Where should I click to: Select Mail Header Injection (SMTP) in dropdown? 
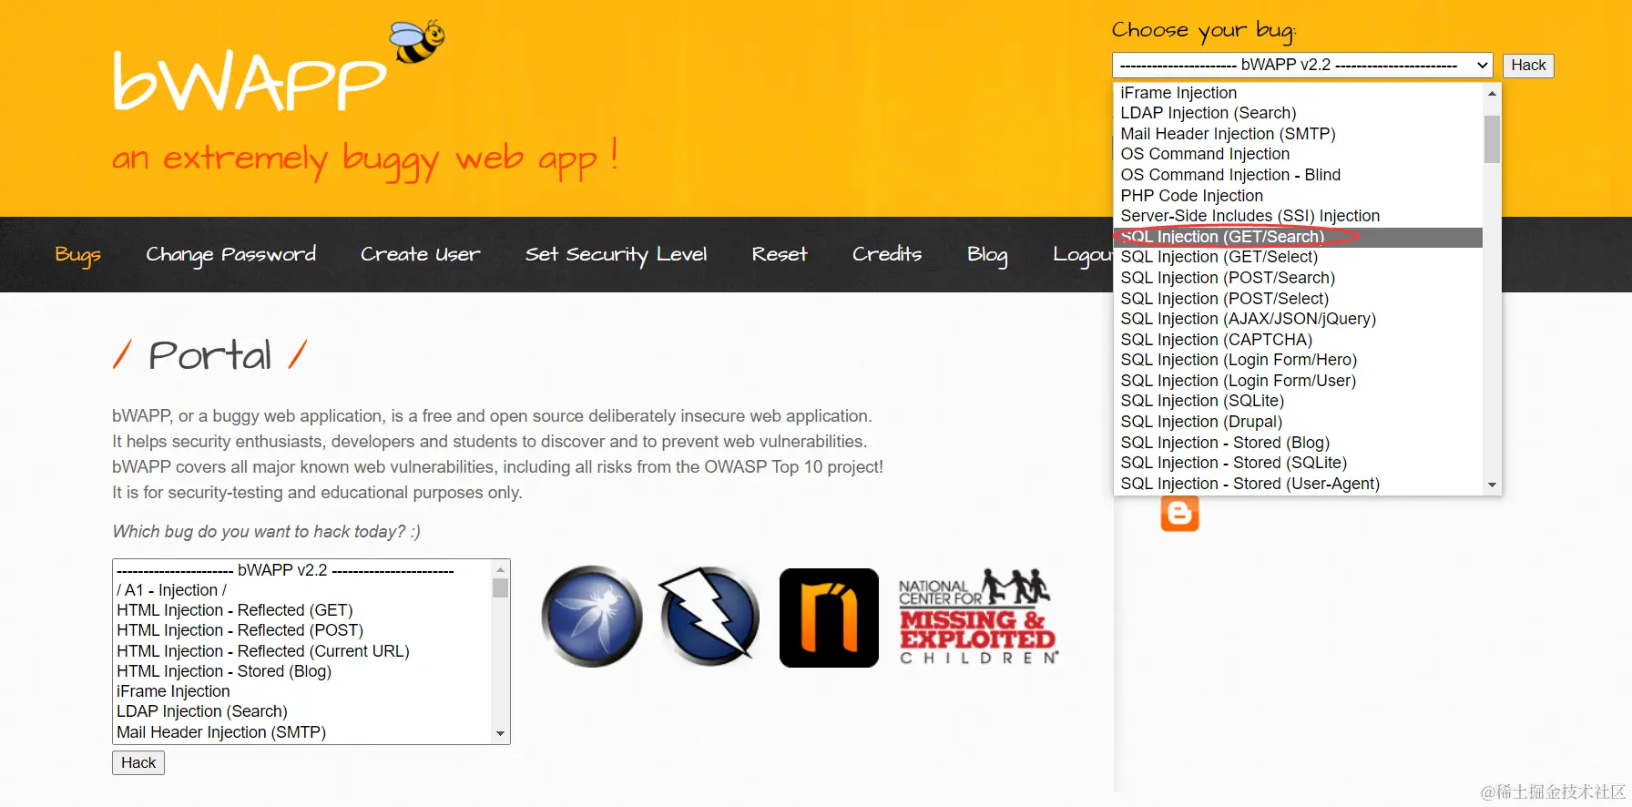click(1298, 134)
